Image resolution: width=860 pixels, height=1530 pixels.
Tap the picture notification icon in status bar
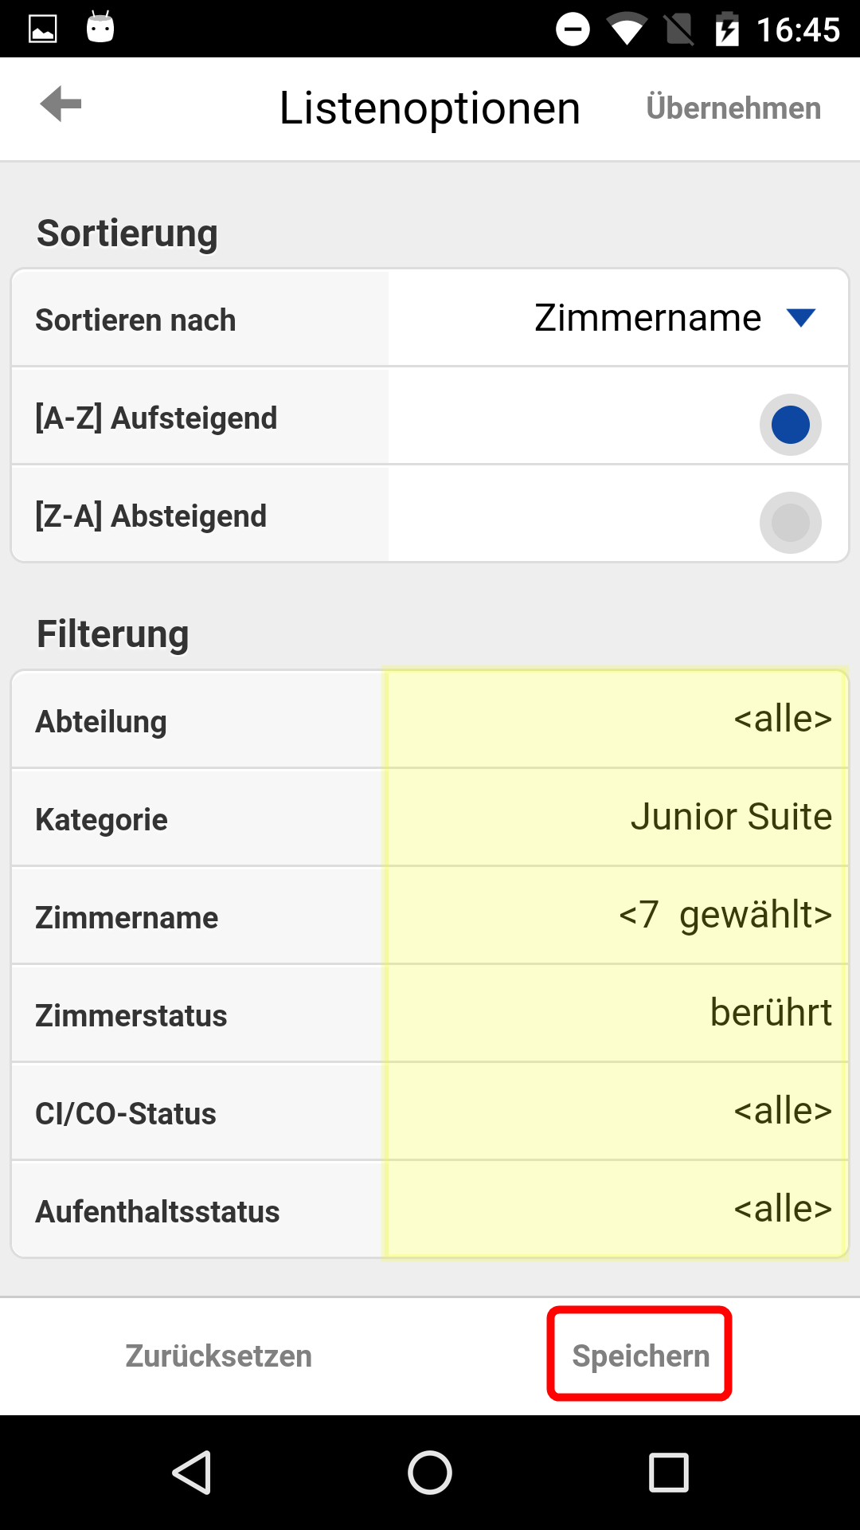click(x=43, y=29)
